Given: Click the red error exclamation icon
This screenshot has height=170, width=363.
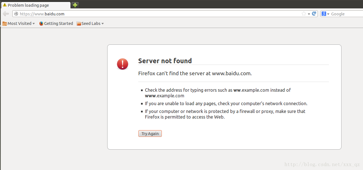Looking at the screenshot, I should point(122,64).
